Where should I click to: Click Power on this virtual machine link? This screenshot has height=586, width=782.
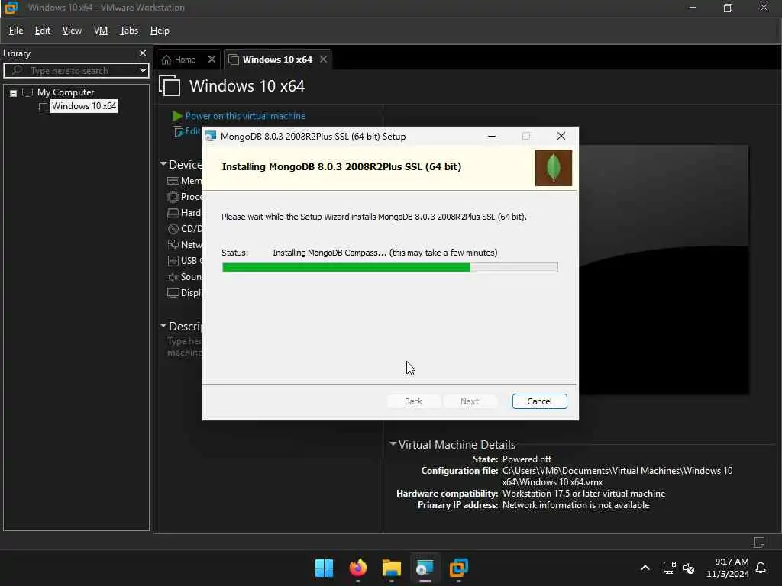(x=245, y=116)
